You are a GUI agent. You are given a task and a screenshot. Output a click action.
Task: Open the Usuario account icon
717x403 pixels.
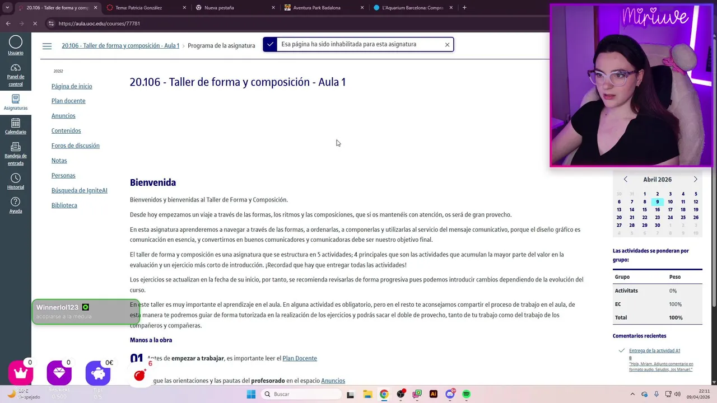pyautogui.click(x=16, y=45)
